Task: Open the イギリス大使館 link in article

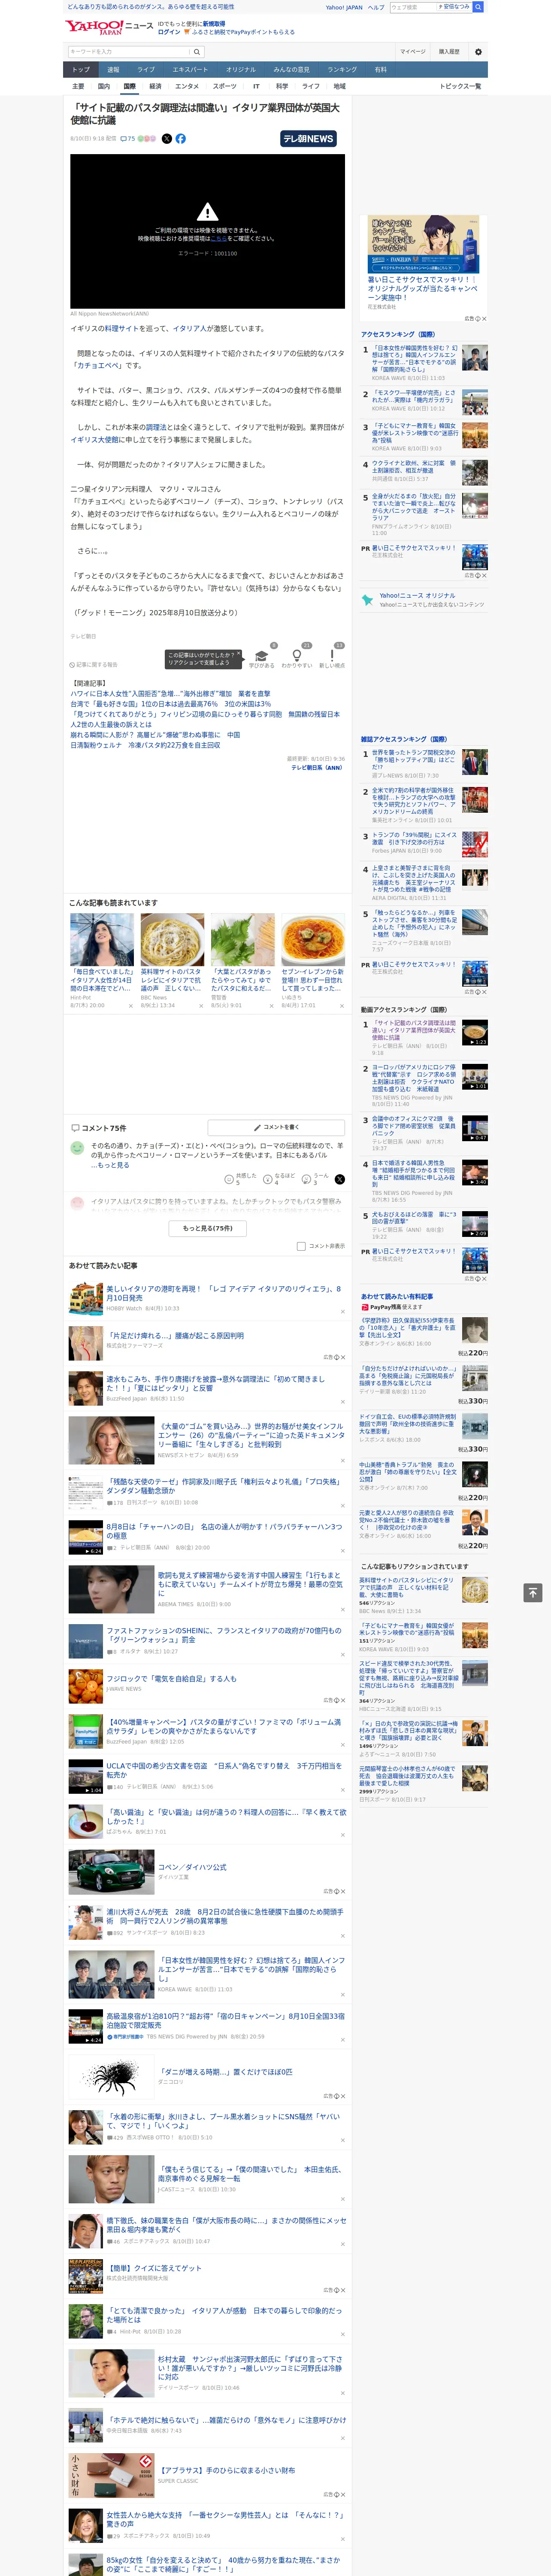Action: pos(95,439)
